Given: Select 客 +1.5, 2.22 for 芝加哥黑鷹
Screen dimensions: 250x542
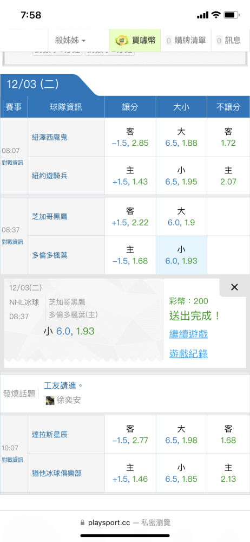Looking at the screenshot, I should 130,217.
